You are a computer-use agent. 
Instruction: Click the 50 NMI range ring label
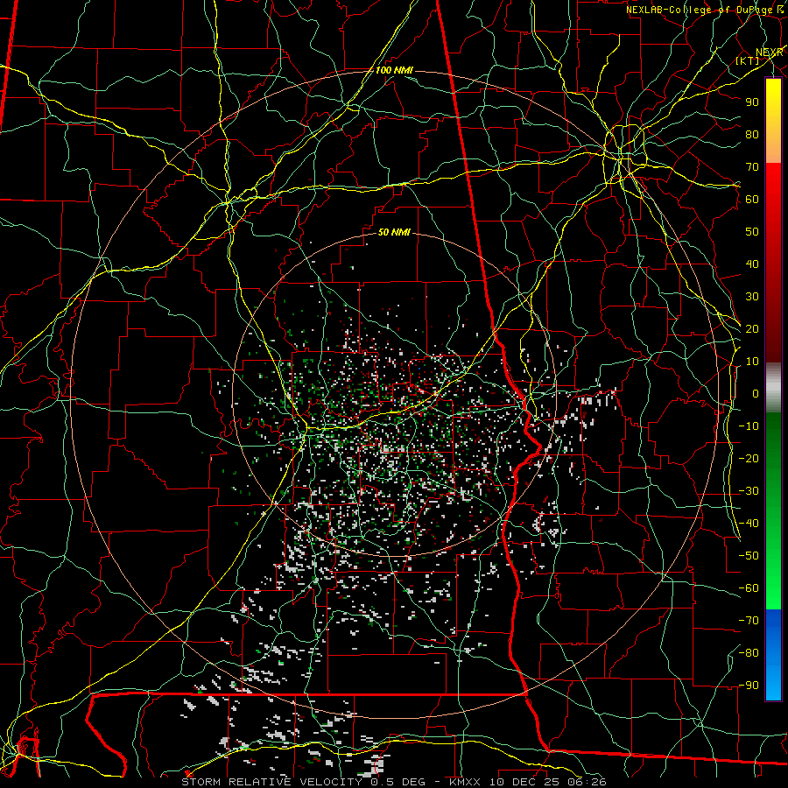point(394,232)
